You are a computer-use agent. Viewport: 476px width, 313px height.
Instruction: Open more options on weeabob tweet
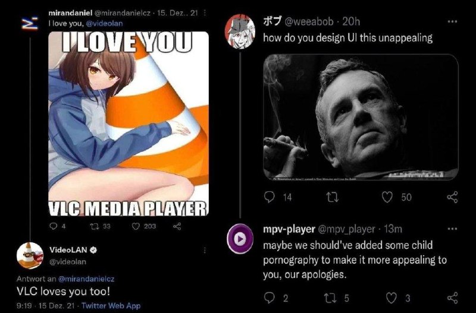point(452,21)
